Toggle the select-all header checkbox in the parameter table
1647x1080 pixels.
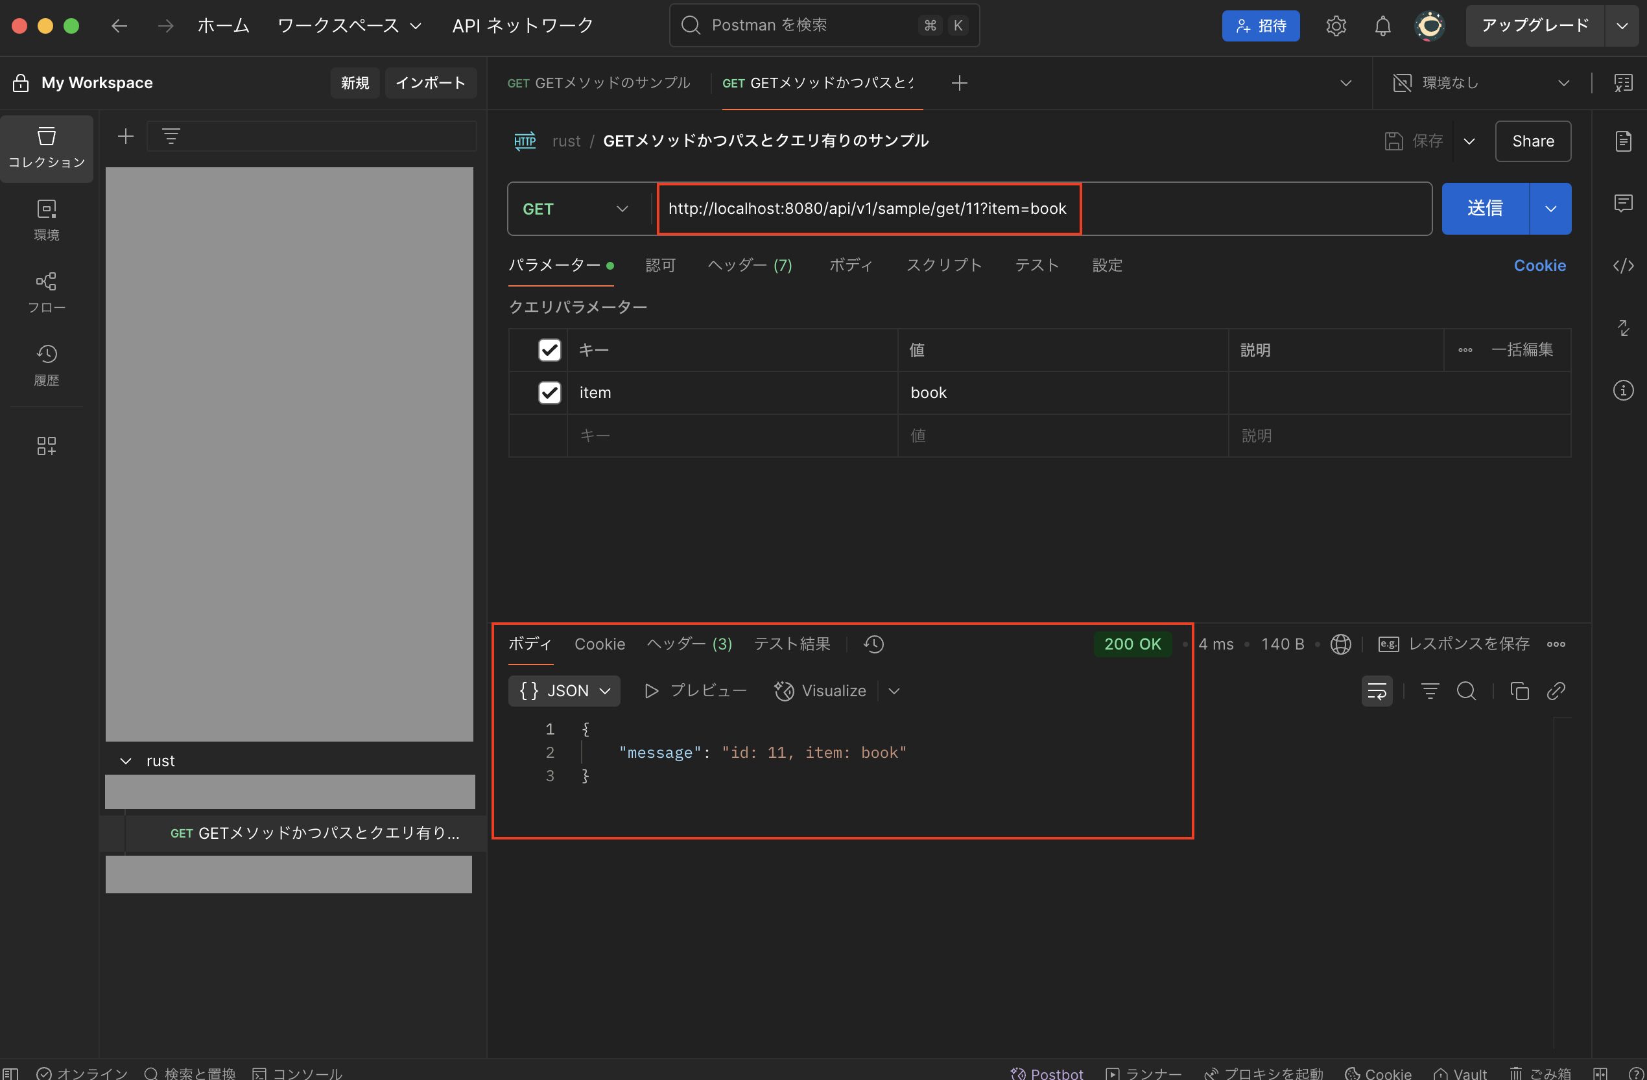(549, 350)
